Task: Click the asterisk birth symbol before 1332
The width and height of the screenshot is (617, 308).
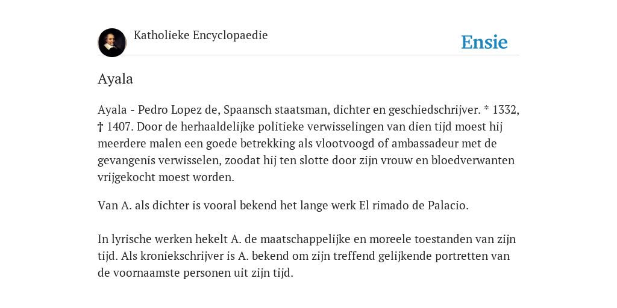Action: click(486, 109)
